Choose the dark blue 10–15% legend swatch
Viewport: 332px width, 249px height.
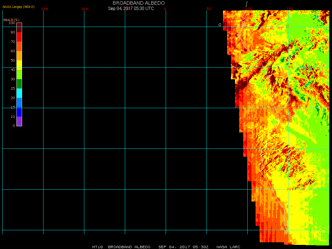[x=19, y=112]
